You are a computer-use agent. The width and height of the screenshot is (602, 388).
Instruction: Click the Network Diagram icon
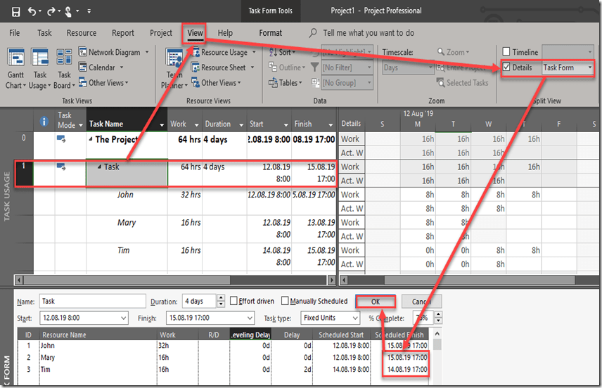[83, 52]
